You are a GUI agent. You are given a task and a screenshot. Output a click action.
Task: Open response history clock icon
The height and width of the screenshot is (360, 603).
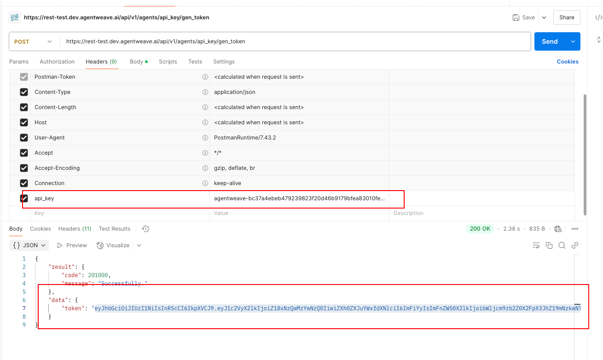[145, 229]
